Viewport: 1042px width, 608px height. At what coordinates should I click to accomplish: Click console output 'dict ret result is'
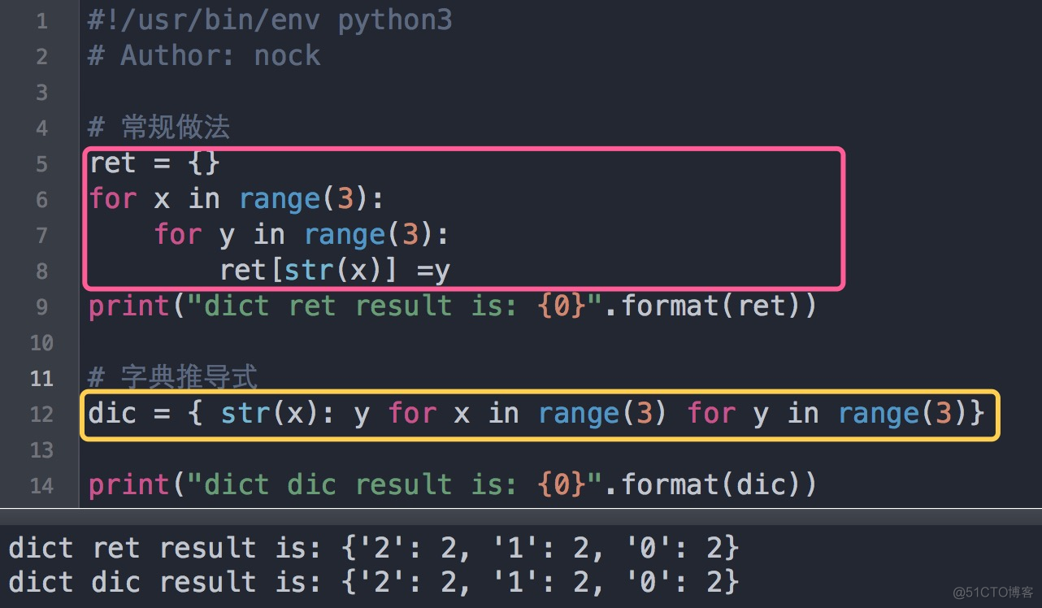click(374, 548)
